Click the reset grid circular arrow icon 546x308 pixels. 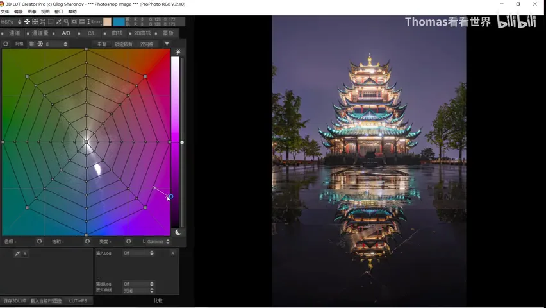(6, 44)
